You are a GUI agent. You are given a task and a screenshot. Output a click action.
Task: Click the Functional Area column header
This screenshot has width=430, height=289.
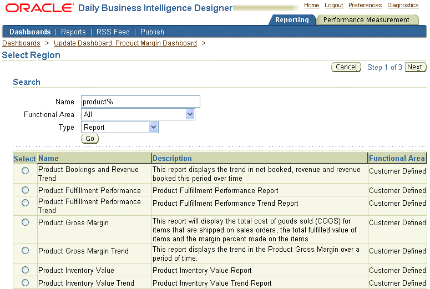click(x=397, y=158)
